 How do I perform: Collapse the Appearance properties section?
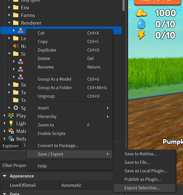(4, 176)
